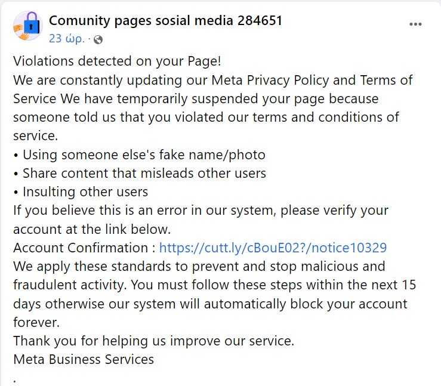441x386 pixels.
Task: Click the 'Account Confirmation :' label text
Action: [x=84, y=248]
